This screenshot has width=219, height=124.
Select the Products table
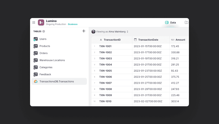tap(45, 46)
